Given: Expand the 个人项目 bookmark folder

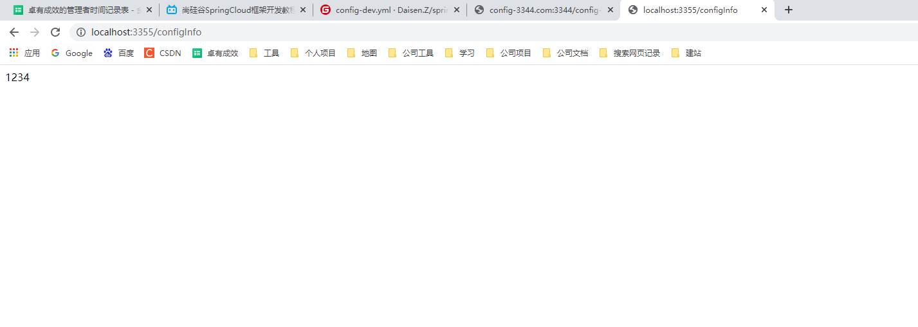Looking at the screenshot, I should click(313, 53).
